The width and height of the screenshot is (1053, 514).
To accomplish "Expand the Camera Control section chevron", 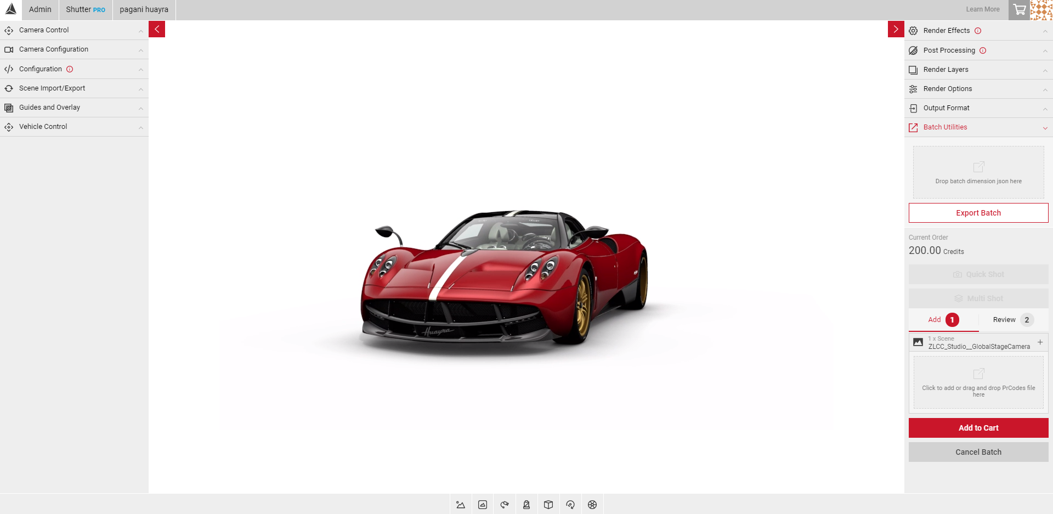I will pyautogui.click(x=141, y=31).
